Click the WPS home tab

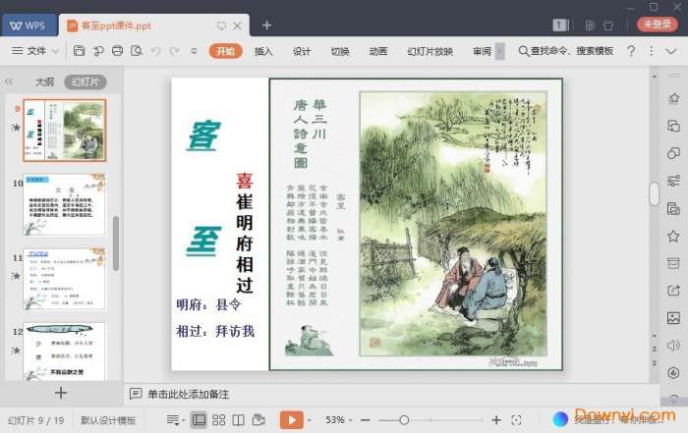(29, 26)
